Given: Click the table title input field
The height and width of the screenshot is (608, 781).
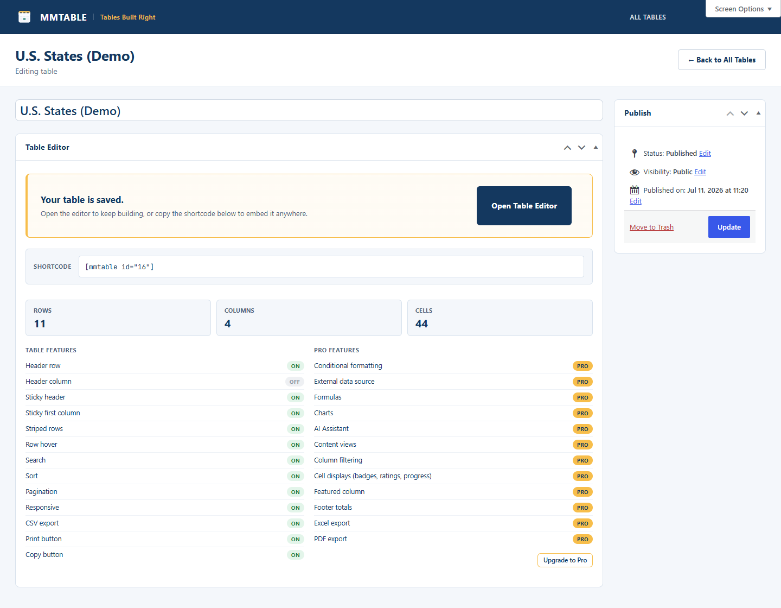Looking at the screenshot, I should pyautogui.click(x=309, y=110).
